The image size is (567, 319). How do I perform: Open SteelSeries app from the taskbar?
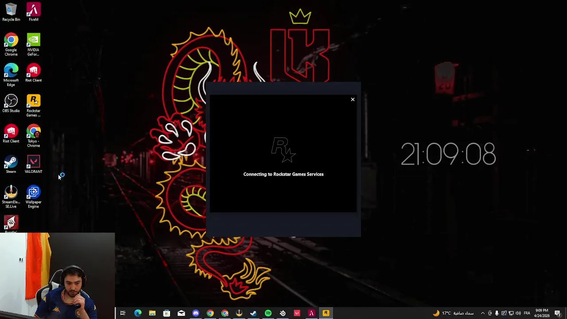283,313
